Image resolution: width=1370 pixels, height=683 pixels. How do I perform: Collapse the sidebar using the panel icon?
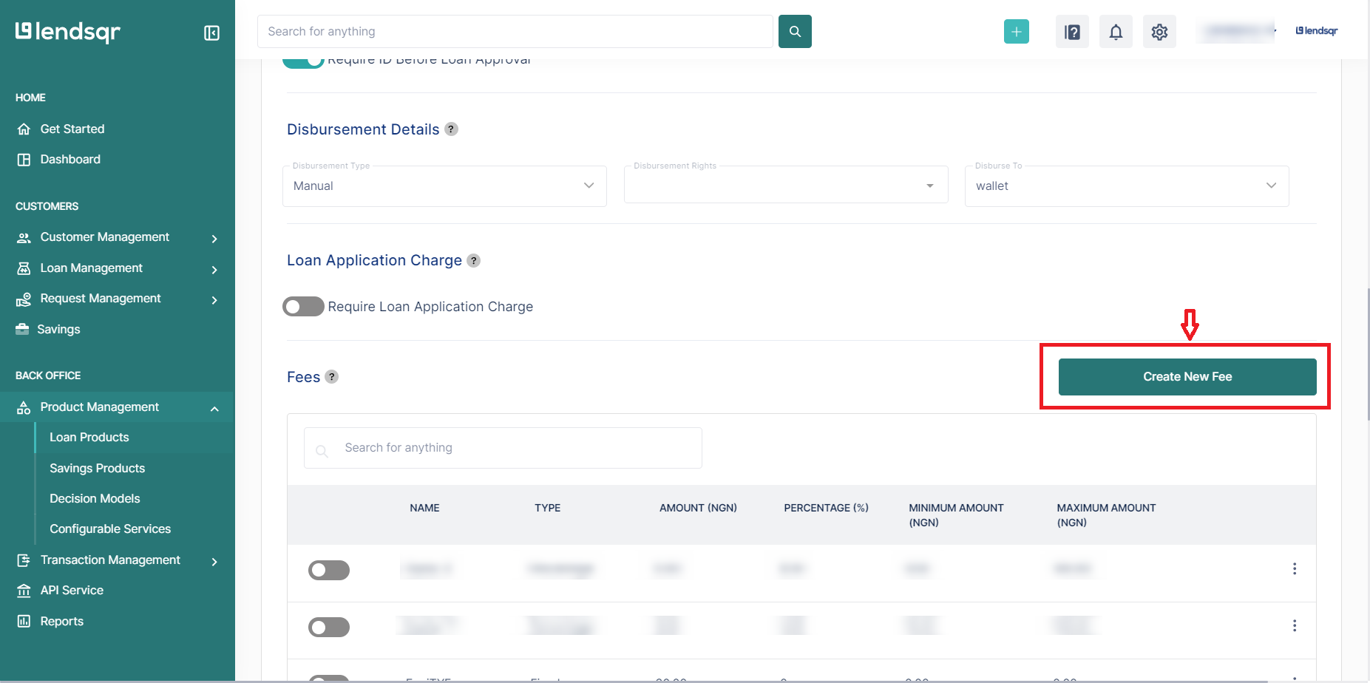coord(211,33)
